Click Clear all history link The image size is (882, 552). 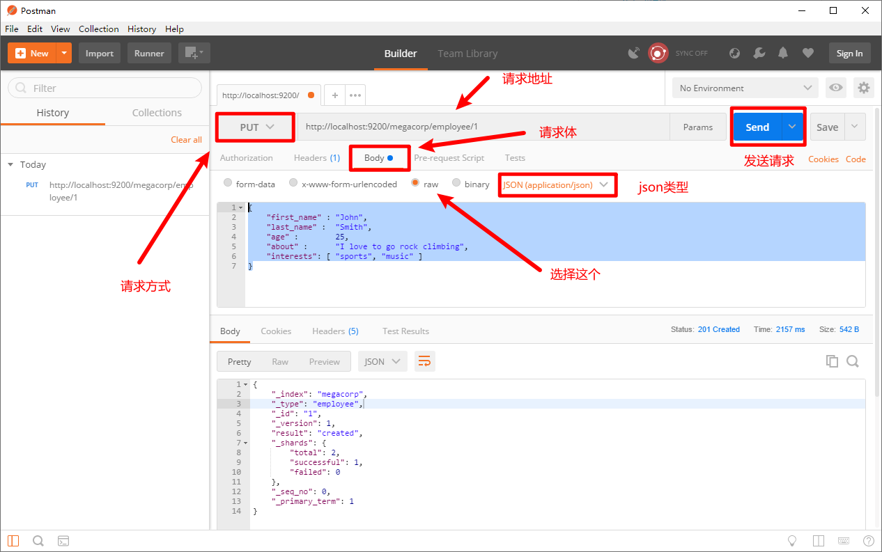tap(187, 140)
